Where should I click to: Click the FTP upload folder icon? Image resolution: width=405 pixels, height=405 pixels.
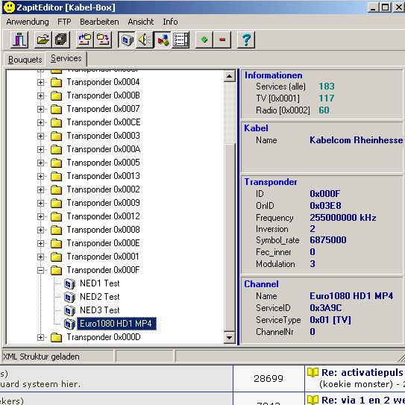[103, 40]
